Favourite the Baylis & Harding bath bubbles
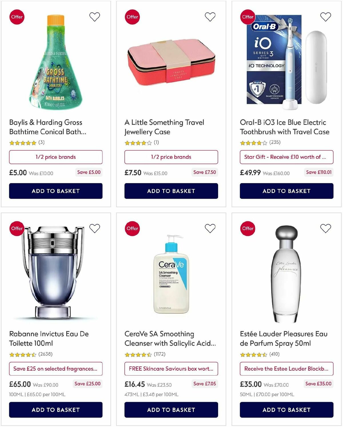The height and width of the screenshot is (427, 343). tap(95, 17)
